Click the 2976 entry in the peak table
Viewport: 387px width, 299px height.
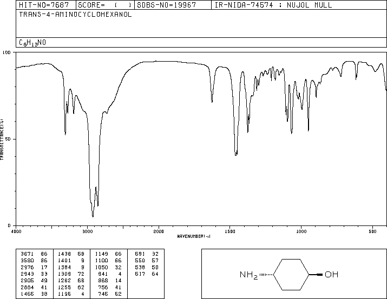tap(27, 267)
